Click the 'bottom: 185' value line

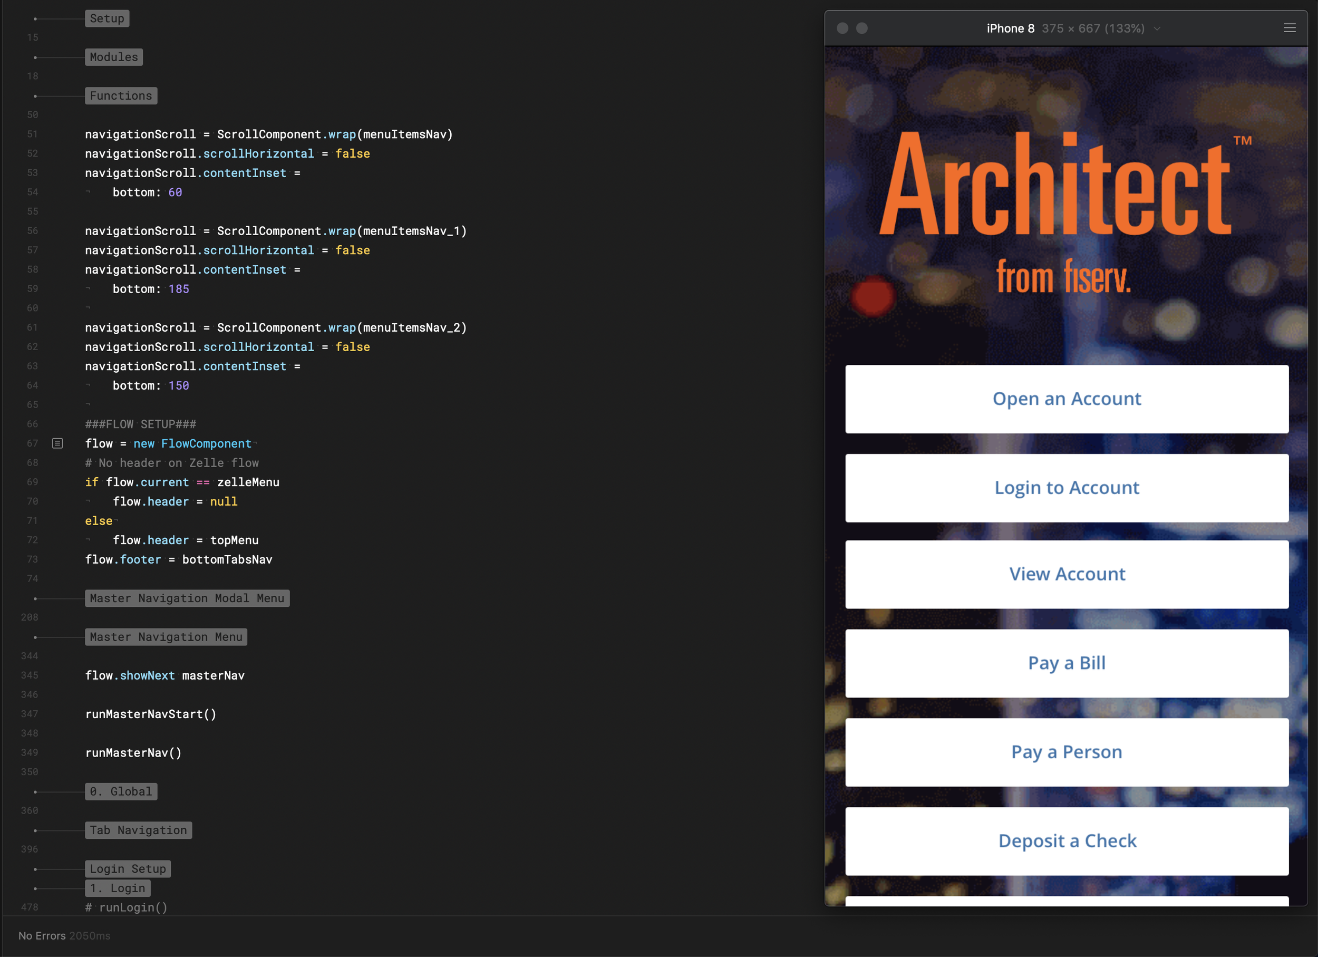click(150, 289)
